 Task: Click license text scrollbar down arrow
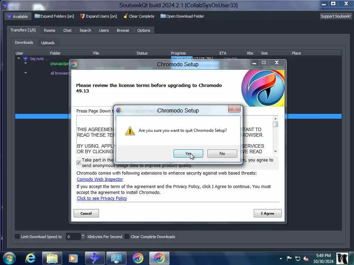pyautogui.click(x=276, y=151)
